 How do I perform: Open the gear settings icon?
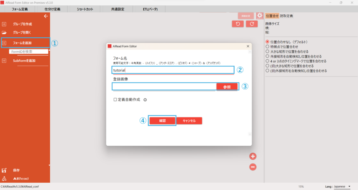259,16
